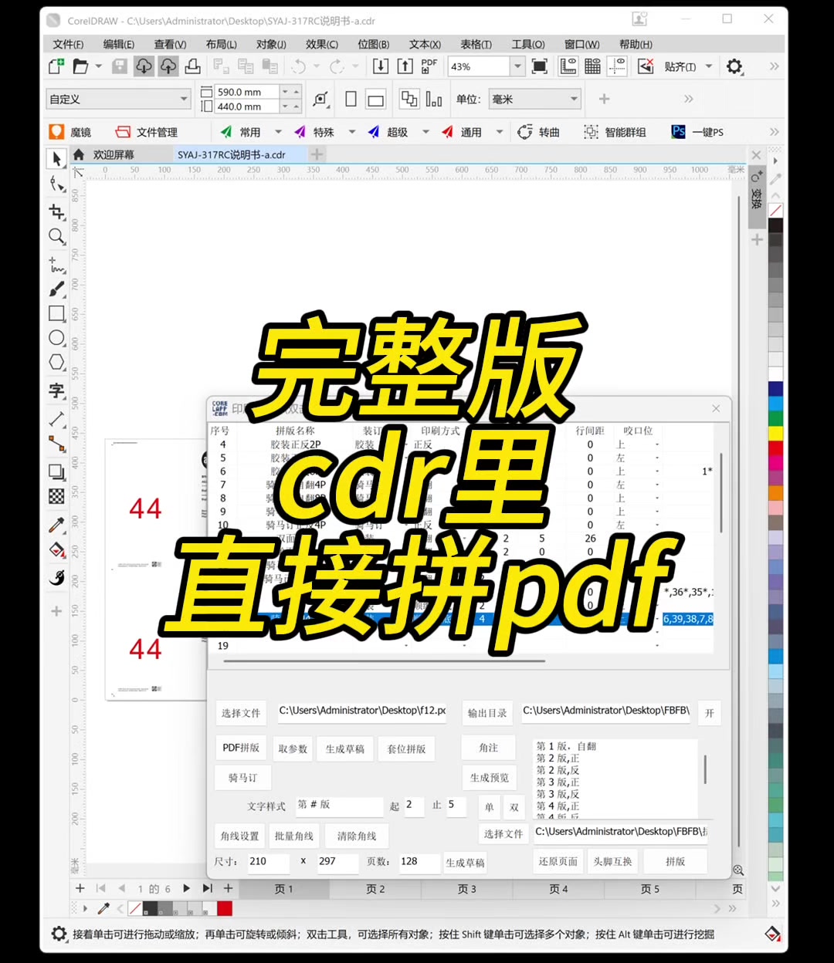Select the Crop tool

pos(56,211)
